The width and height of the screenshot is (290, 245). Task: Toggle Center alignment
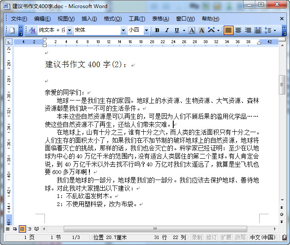[238, 30]
